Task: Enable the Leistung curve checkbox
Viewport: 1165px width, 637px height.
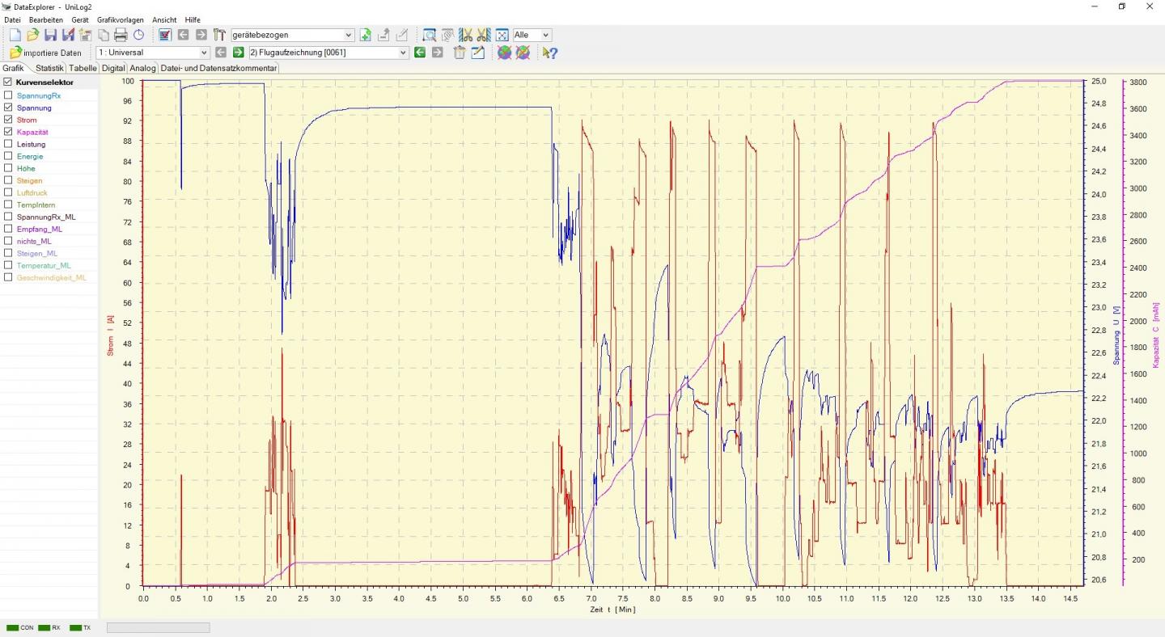Action: pyautogui.click(x=8, y=144)
